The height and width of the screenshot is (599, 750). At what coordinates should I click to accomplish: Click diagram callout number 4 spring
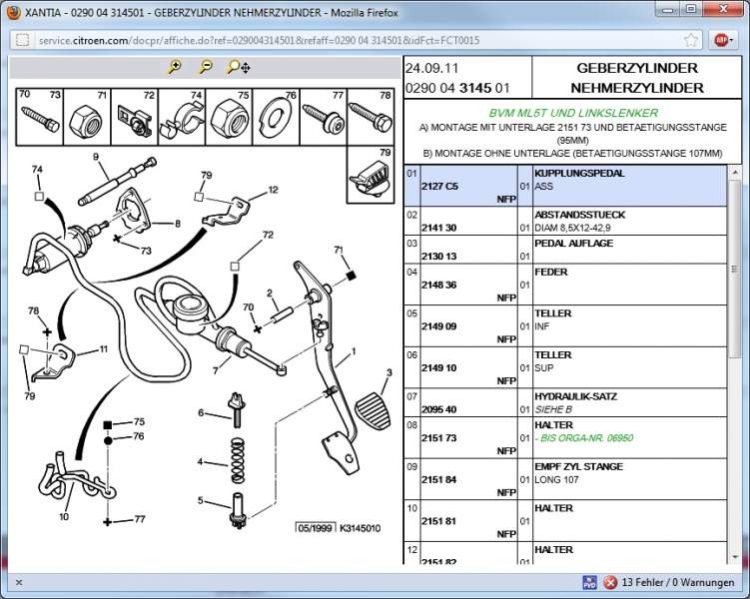pos(200,461)
